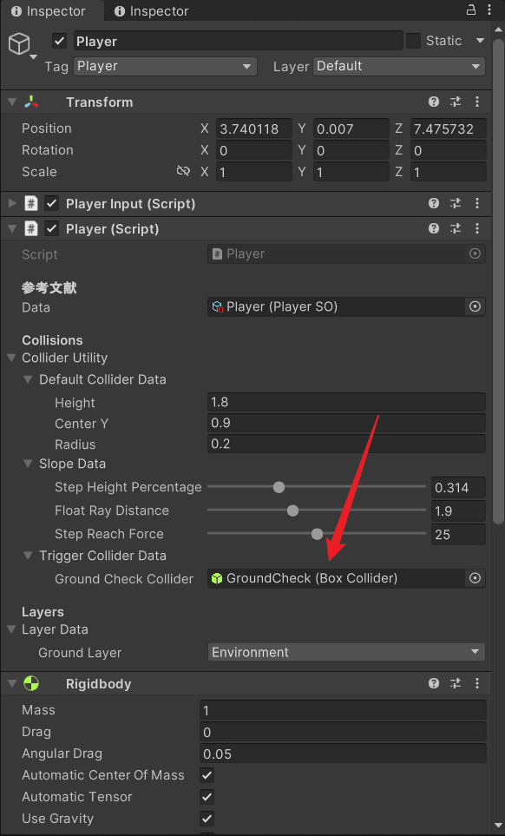
Task: Expand the Player Input script component
Action: [x=12, y=203]
